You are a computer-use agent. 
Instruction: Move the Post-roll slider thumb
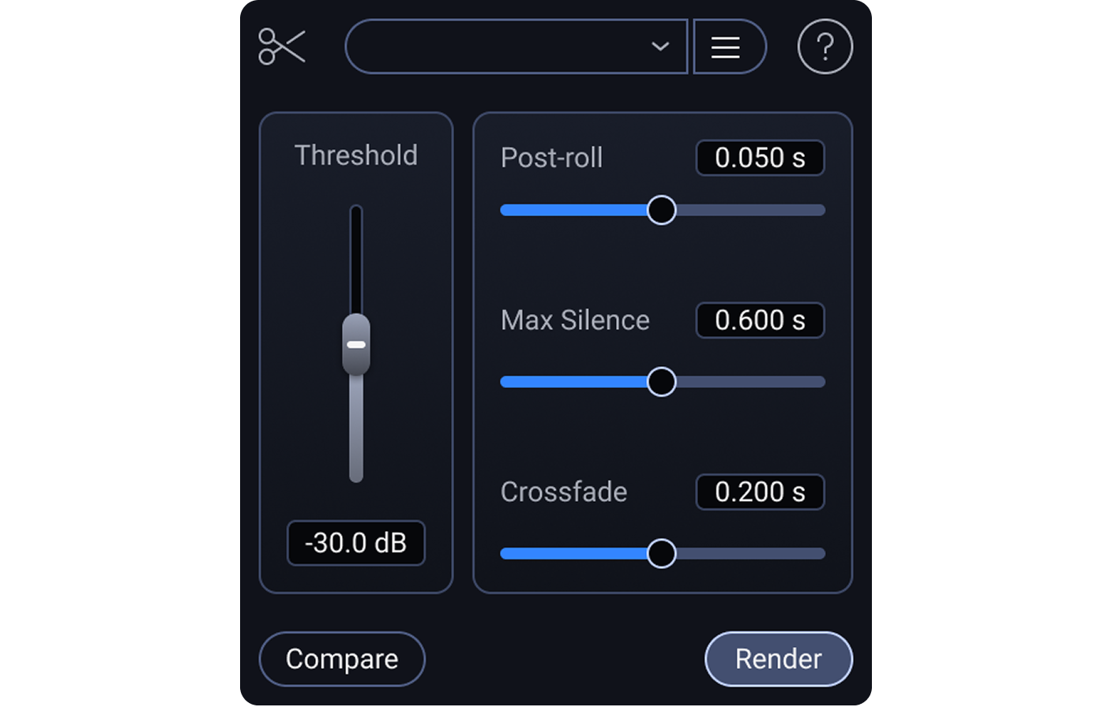[x=662, y=210]
